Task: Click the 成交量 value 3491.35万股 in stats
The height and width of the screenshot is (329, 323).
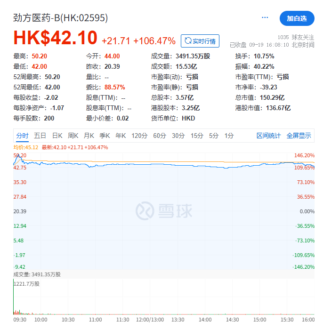Action: tap(193, 56)
